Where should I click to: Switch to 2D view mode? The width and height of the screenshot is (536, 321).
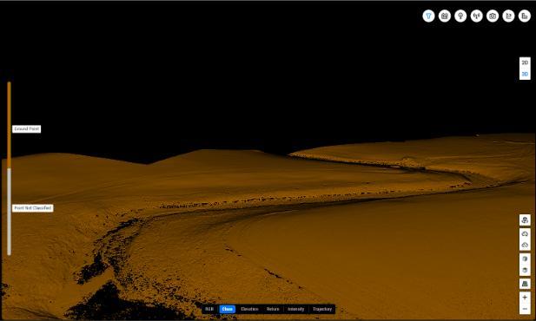pyautogui.click(x=525, y=62)
